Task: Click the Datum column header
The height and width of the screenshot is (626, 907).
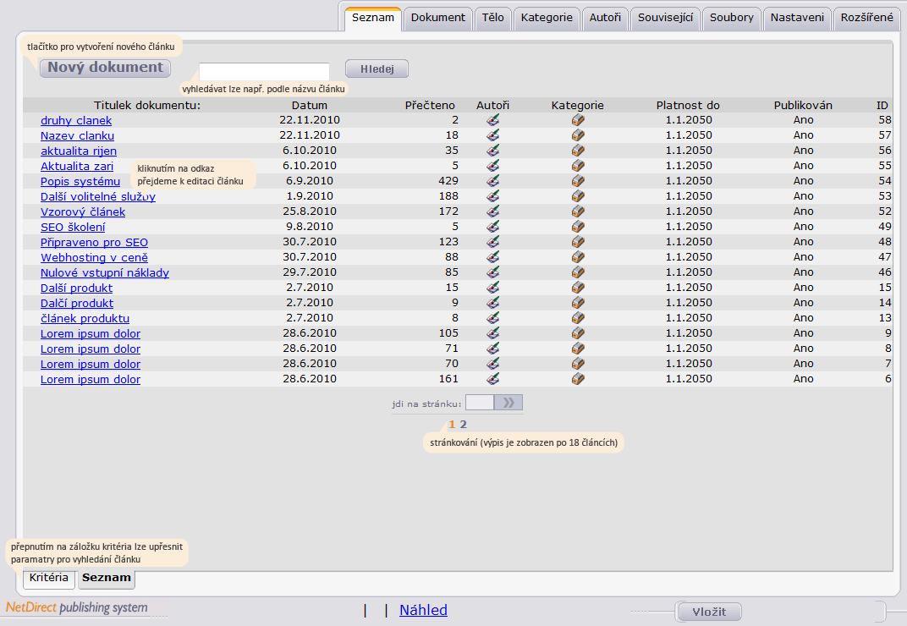Action: click(310, 105)
